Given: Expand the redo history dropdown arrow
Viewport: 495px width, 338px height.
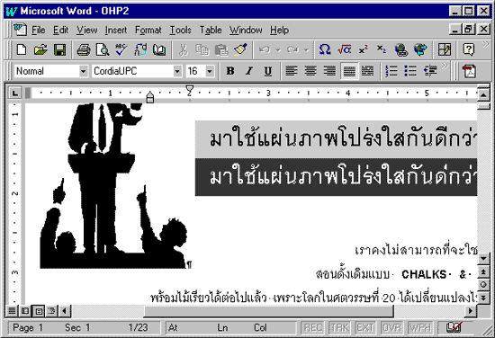Looking at the screenshot, I should click(306, 49).
